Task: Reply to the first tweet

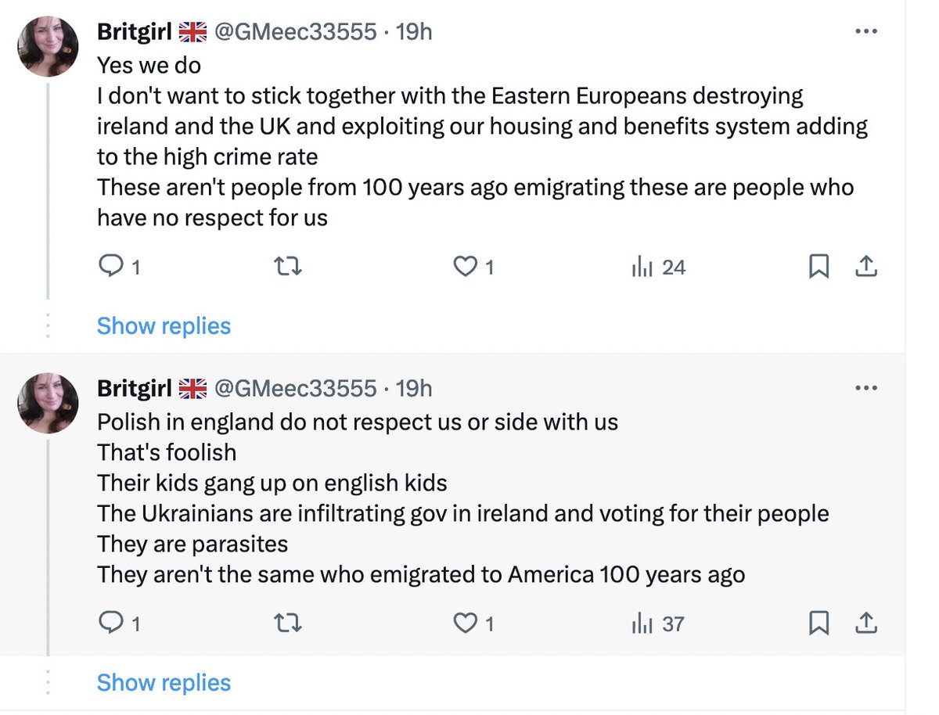Action: pos(119,268)
